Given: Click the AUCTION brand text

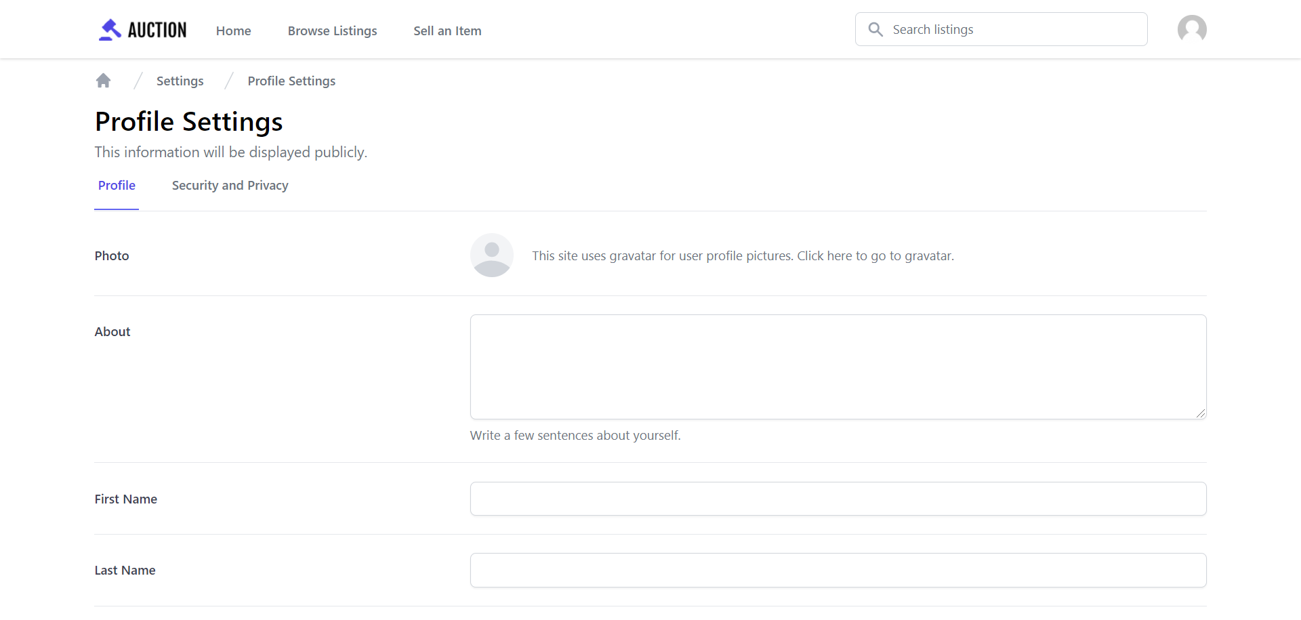Looking at the screenshot, I should [x=157, y=30].
